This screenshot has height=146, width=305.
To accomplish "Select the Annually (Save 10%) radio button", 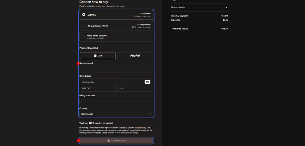I will [x=84, y=26].
